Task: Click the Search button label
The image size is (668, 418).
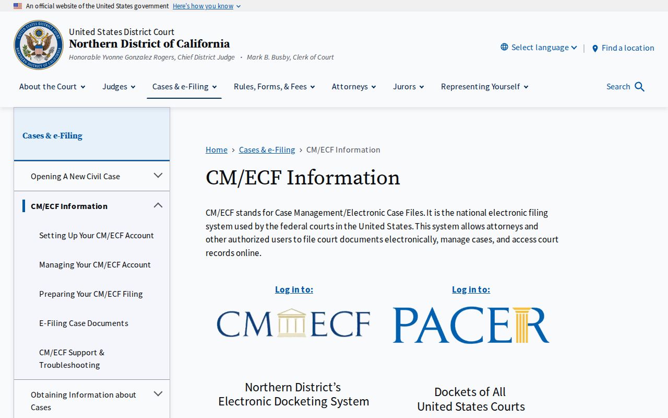Action: [x=618, y=87]
